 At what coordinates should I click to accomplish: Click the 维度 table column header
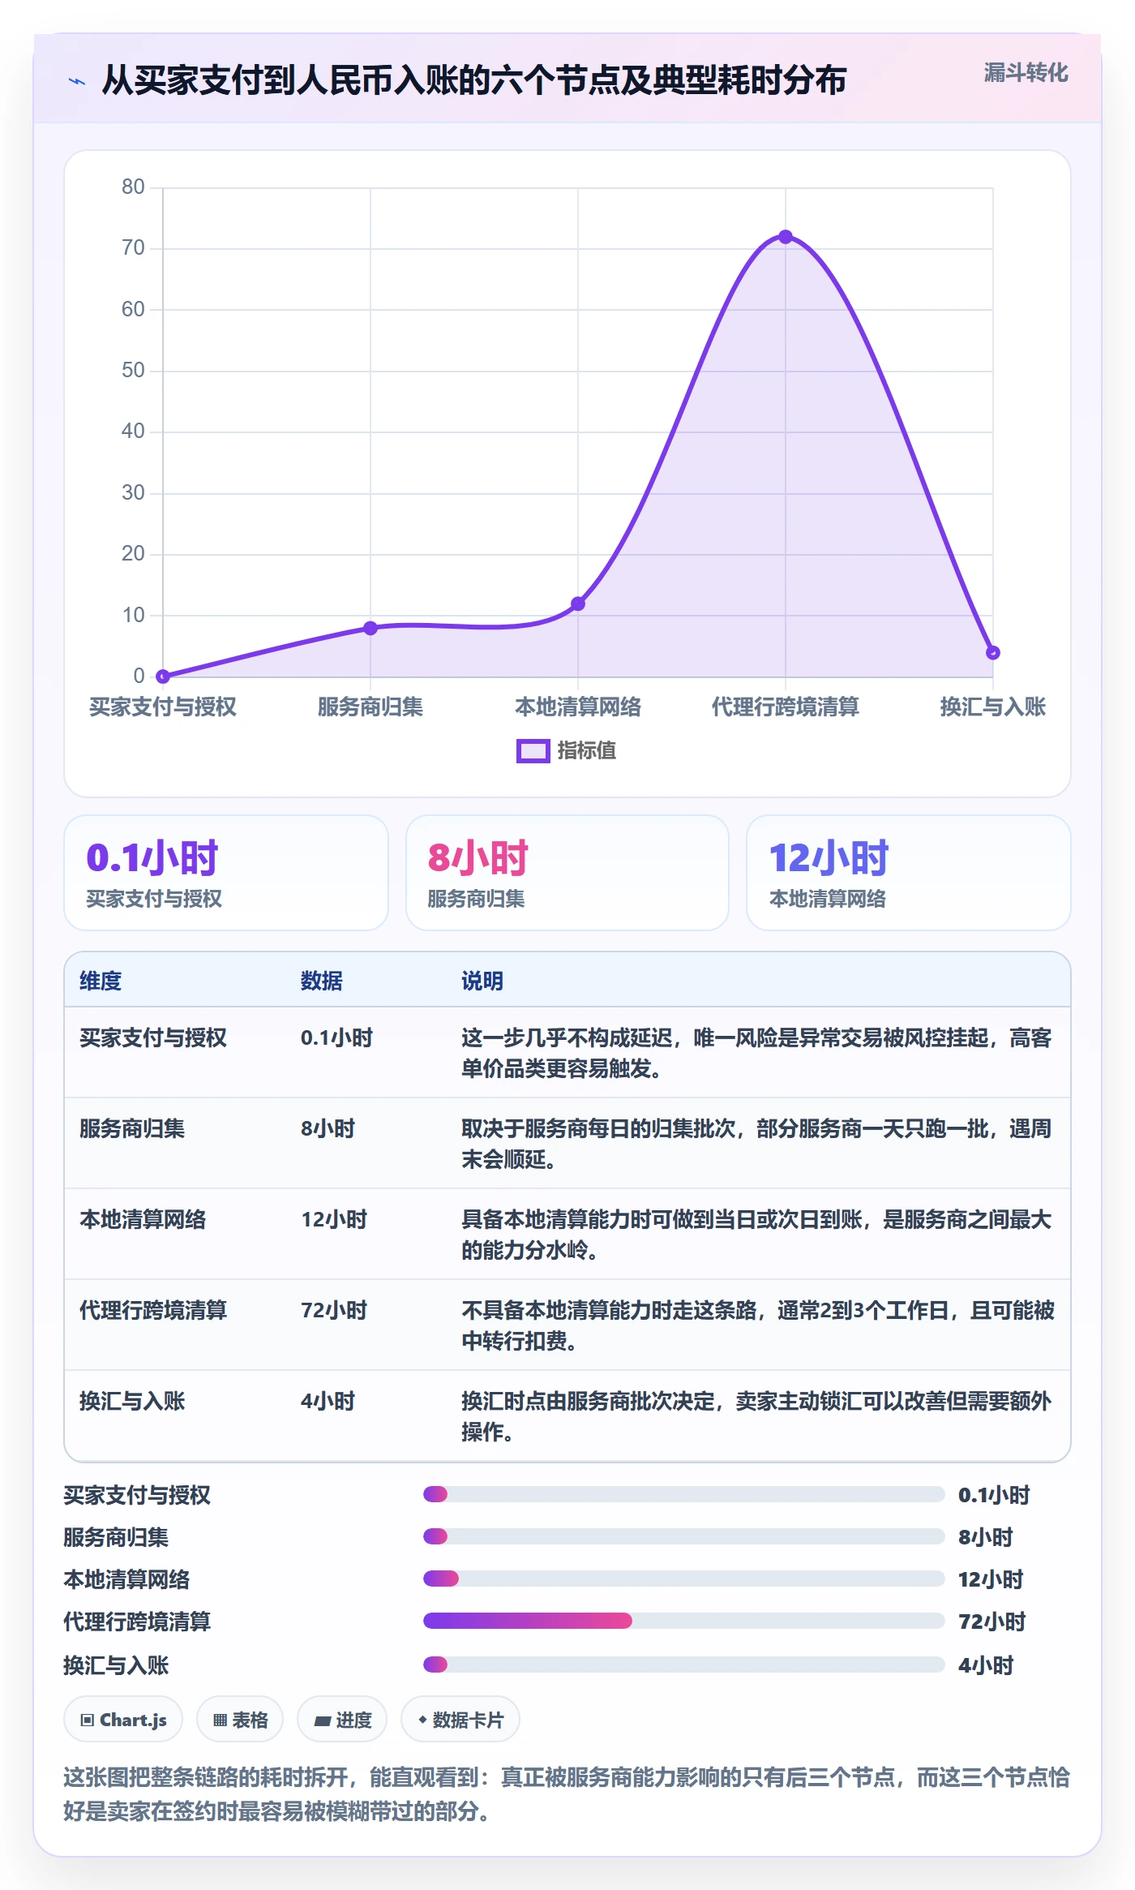pyautogui.click(x=101, y=981)
